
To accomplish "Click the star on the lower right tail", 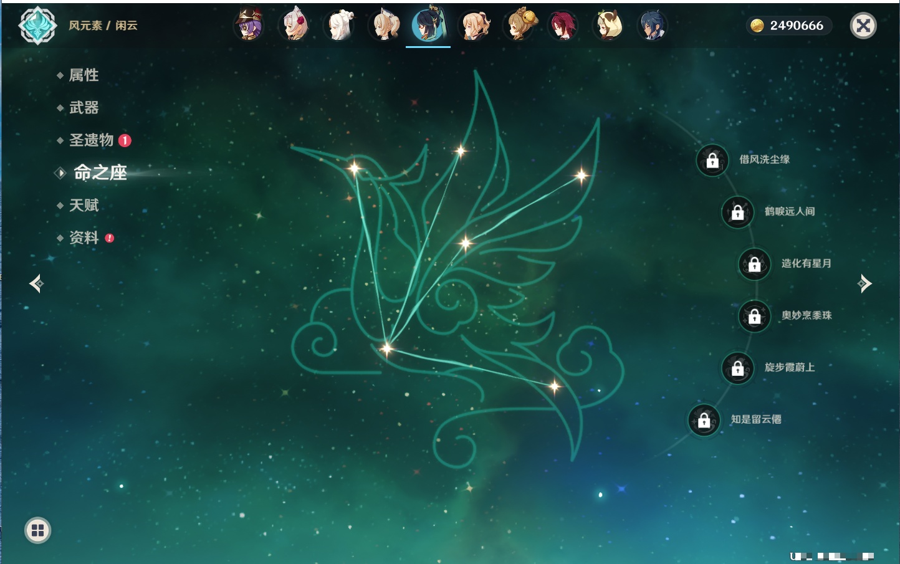I will (x=554, y=387).
